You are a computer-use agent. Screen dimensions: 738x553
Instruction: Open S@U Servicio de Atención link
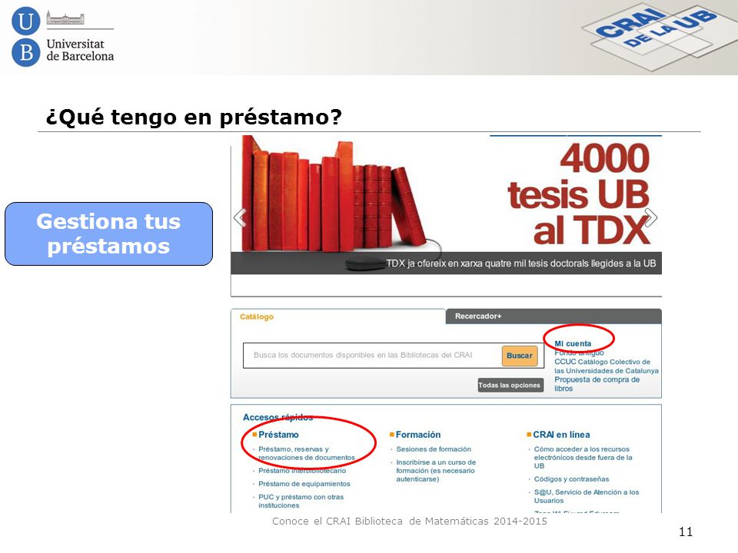coord(587,497)
